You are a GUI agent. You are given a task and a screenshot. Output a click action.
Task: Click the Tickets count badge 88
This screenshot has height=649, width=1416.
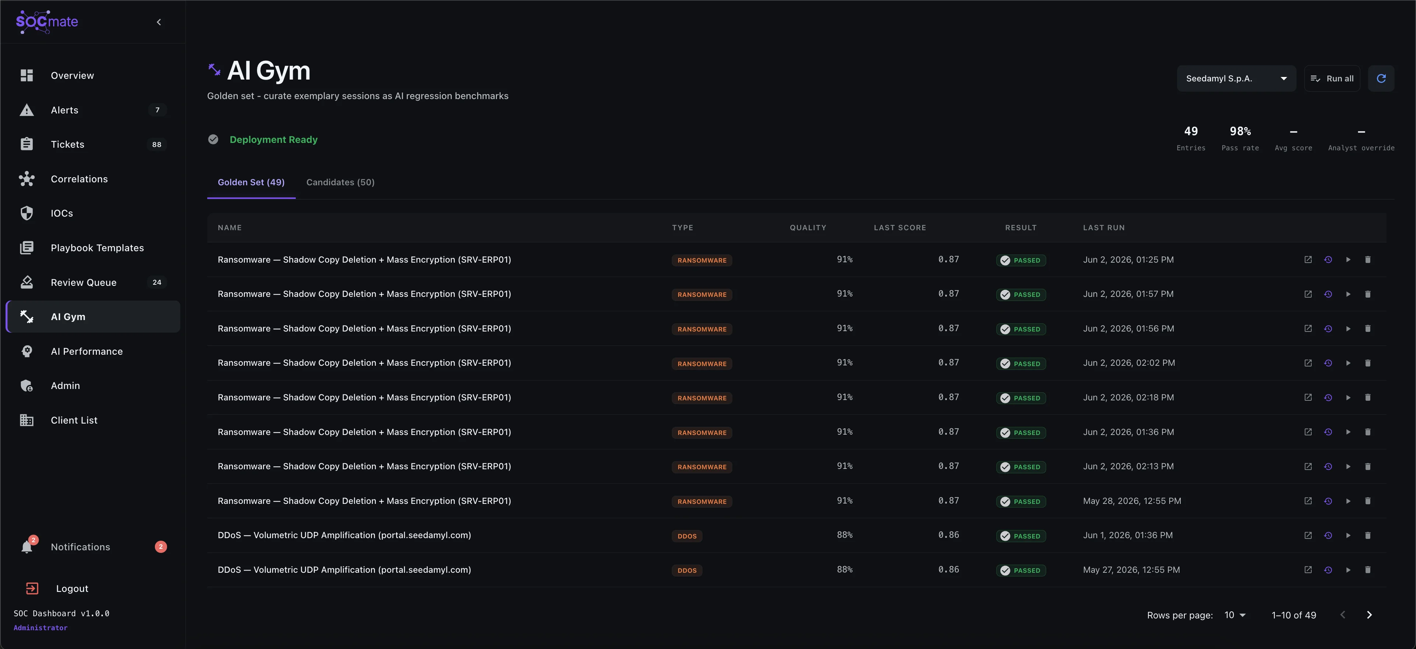click(157, 144)
